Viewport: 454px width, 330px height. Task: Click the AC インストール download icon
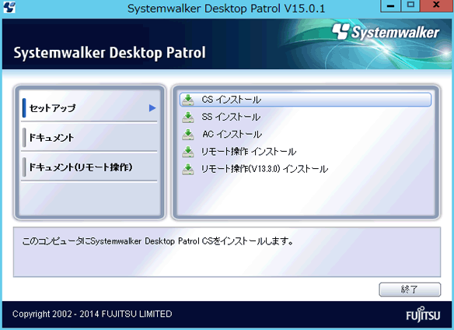click(x=188, y=135)
